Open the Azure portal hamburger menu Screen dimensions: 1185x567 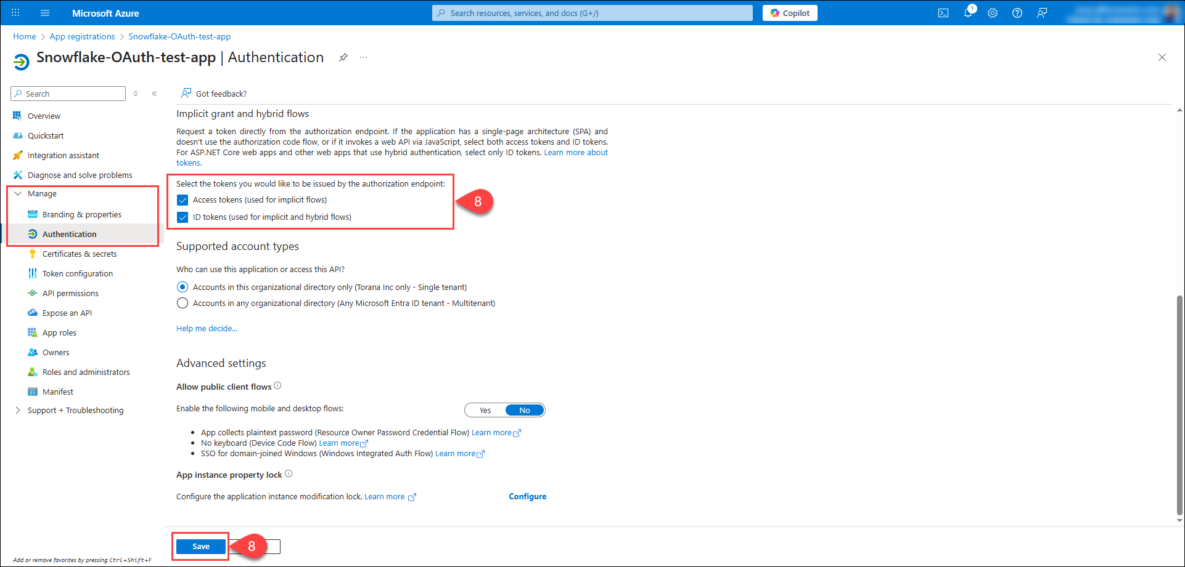click(45, 13)
